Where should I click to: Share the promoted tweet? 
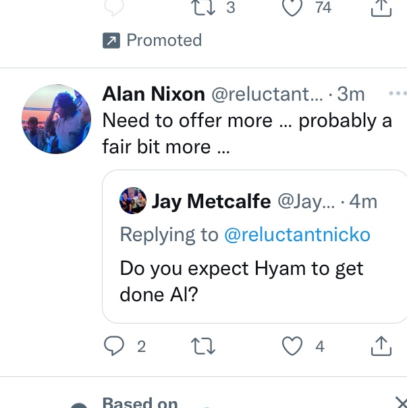tap(381, 8)
